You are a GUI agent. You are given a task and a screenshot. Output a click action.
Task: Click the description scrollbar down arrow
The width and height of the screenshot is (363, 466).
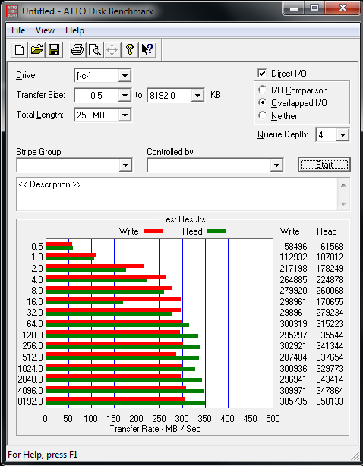click(x=343, y=204)
